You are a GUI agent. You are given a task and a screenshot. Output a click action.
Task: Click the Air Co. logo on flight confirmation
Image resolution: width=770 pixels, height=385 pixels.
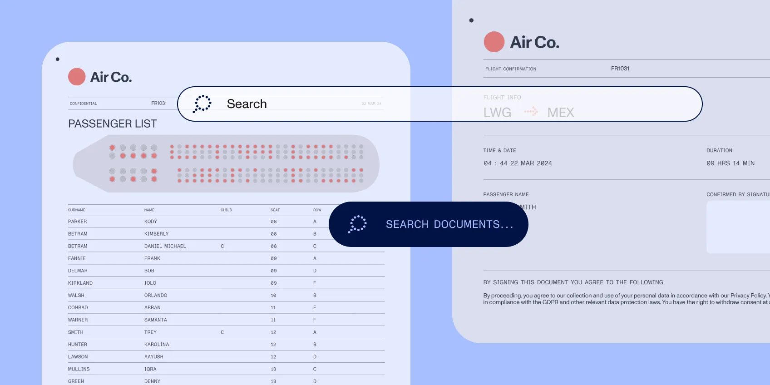click(x=522, y=42)
